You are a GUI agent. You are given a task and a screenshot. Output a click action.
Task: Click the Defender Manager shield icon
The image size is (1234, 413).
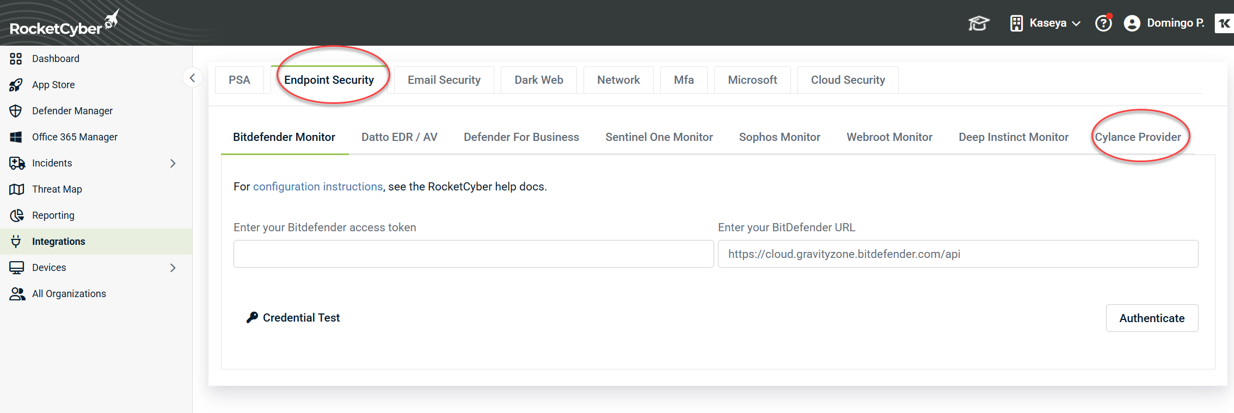[x=16, y=111]
